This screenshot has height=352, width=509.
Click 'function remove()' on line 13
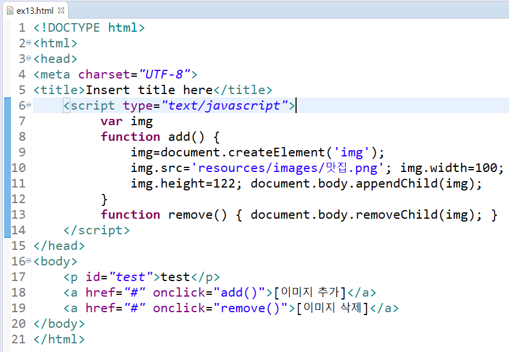[x=164, y=215]
